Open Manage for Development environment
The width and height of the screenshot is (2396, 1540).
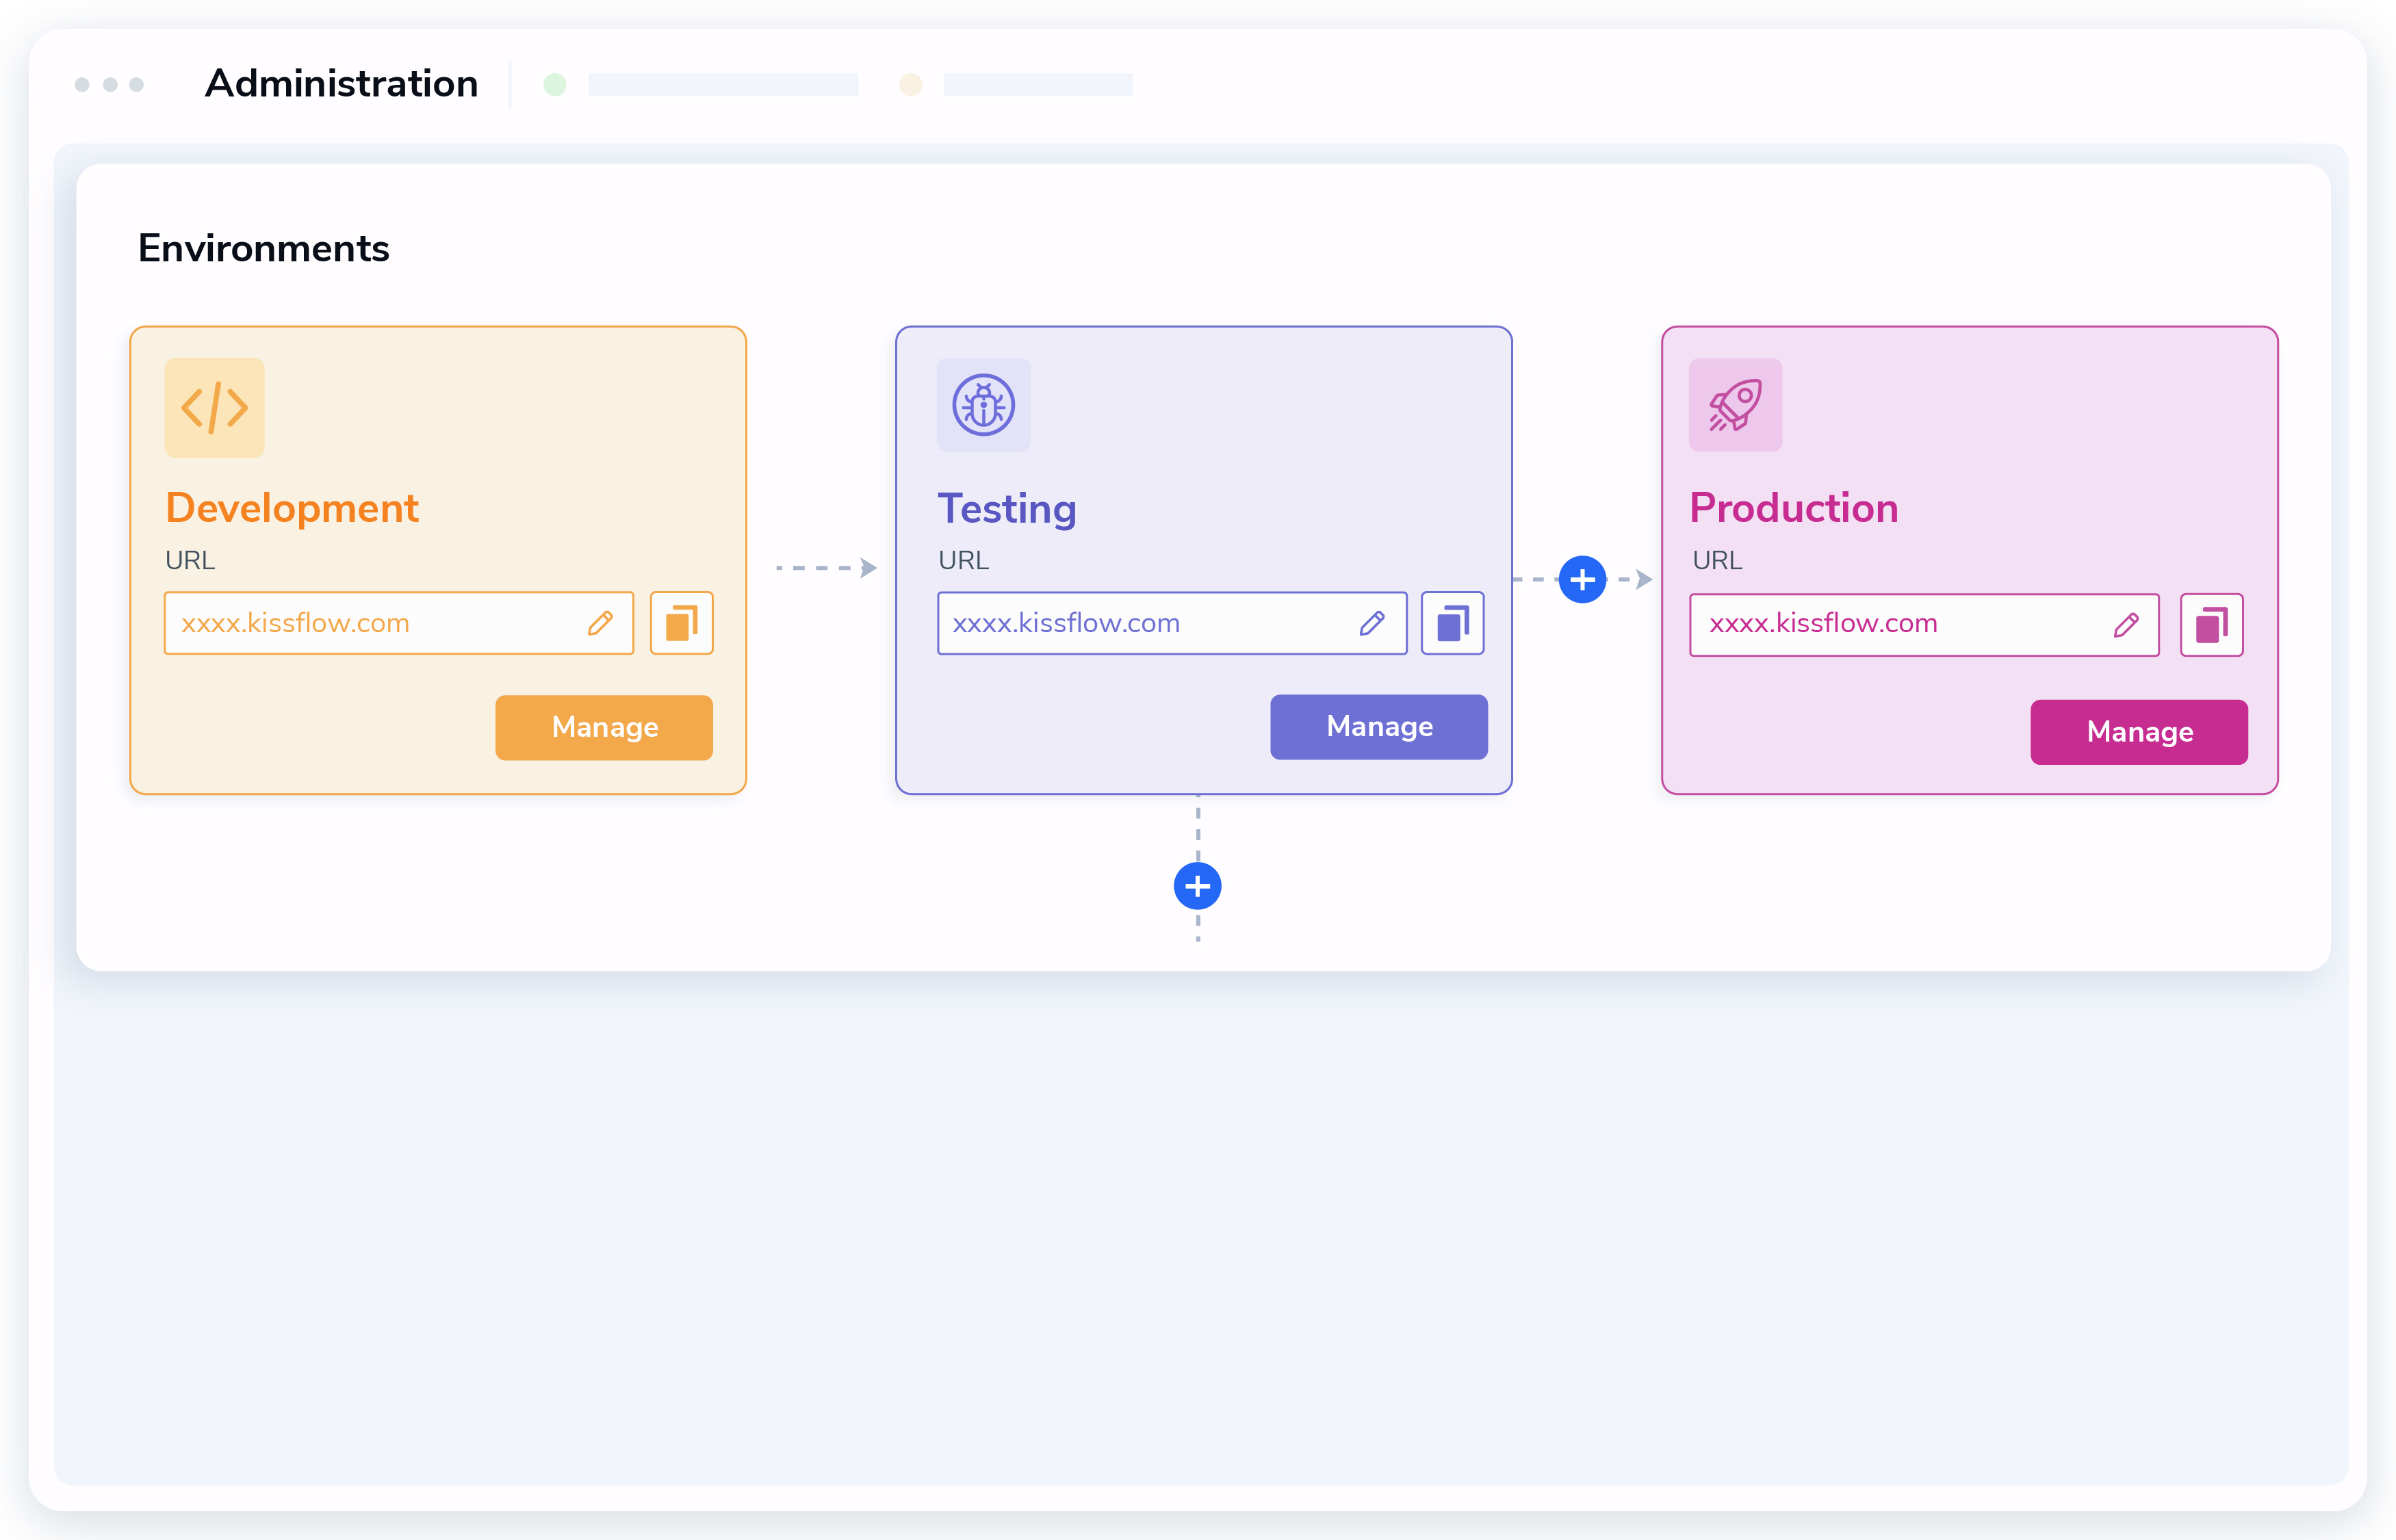(x=603, y=727)
